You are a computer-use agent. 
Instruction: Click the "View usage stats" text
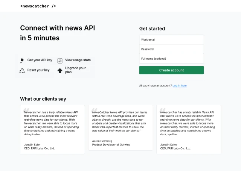(78, 60)
